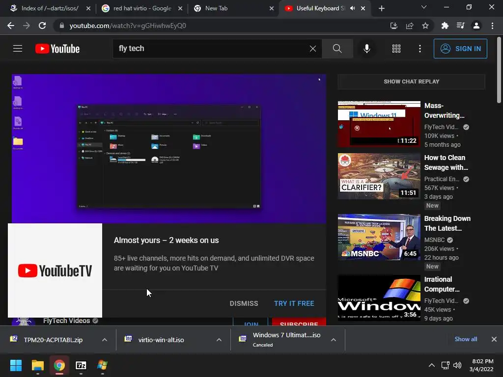The height and width of the screenshot is (377, 503).
Task: Click the Chrome address bar URL
Action: click(128, 26)
